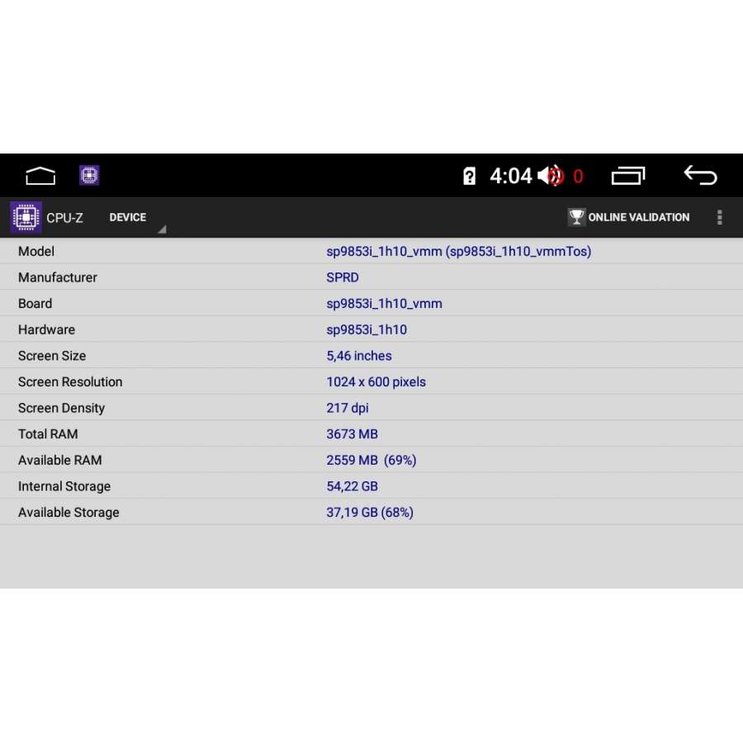Select the Model label row
The height and width of the screenshot is (743, 743).
click(36, 251)
